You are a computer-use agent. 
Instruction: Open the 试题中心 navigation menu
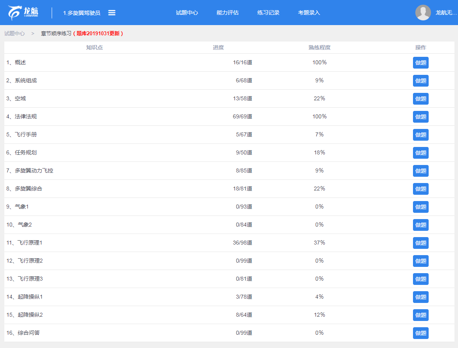coord(187,13)
